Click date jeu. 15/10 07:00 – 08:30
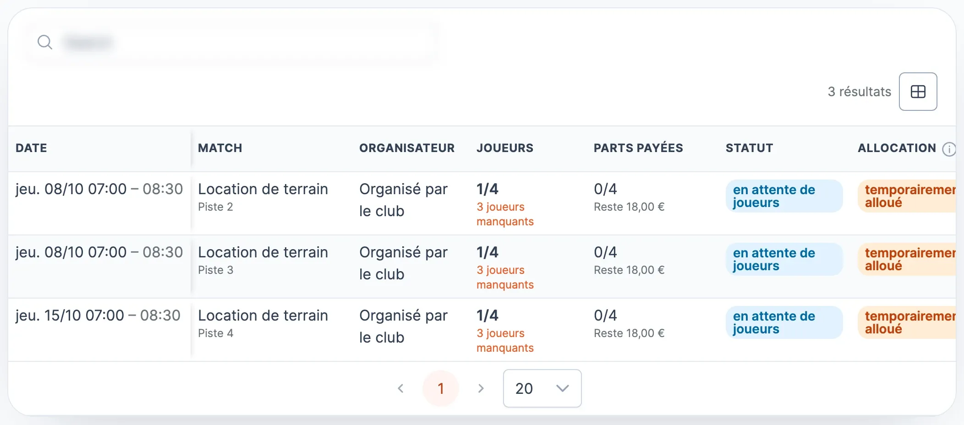Viewport: 964px width, 425px height. point(98,316)
